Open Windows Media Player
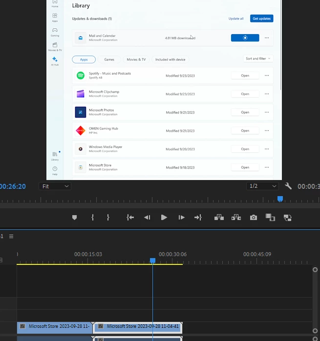Viewport: 320px width, 341px height. pos(245,149)
